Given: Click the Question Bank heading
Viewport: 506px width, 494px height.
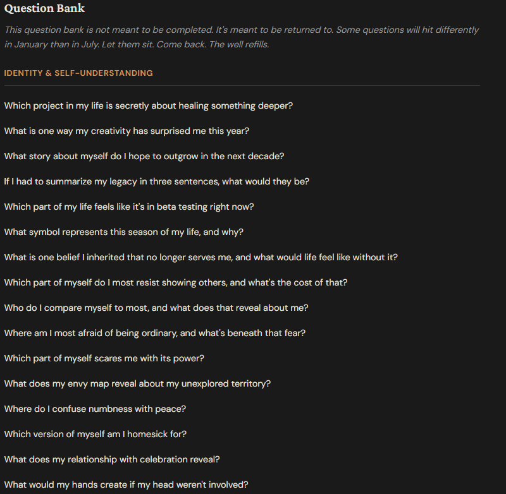Looking at the screenshot, I should click(44, 8).
